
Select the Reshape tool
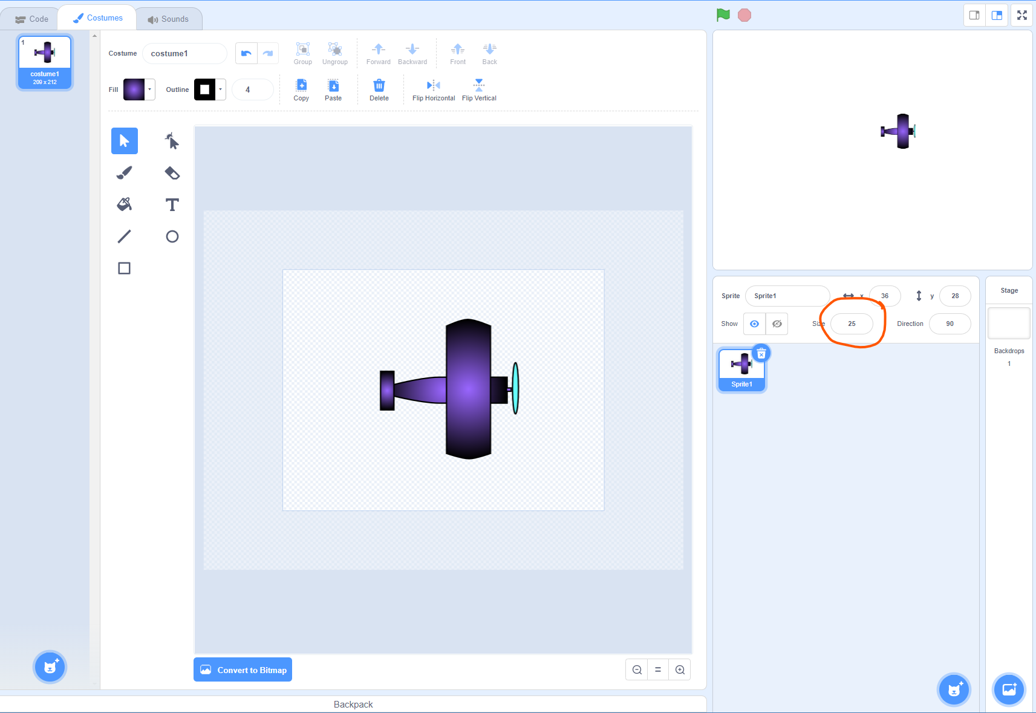[x=172, y=141]
